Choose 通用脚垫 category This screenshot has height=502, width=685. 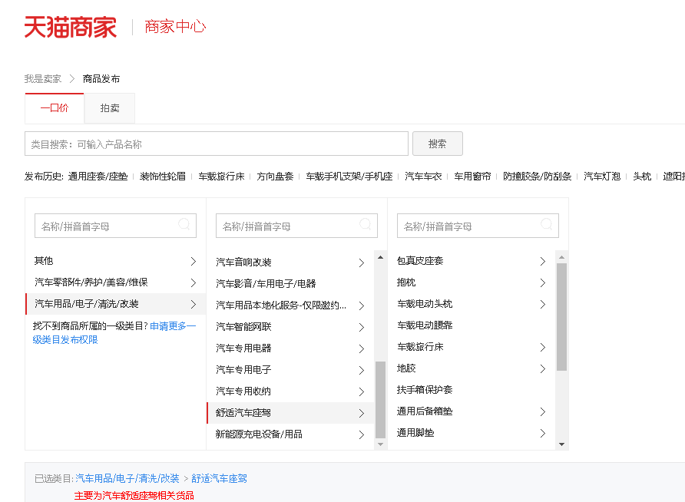tap(472, 433)
